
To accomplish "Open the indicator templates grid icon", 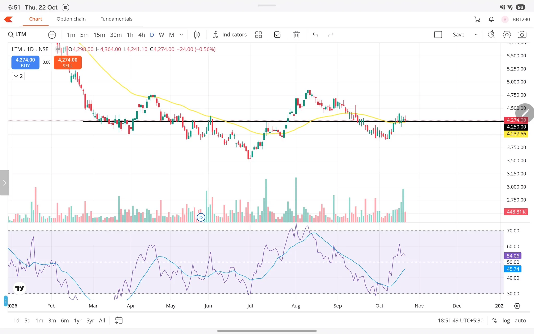I will coord(258,35).
